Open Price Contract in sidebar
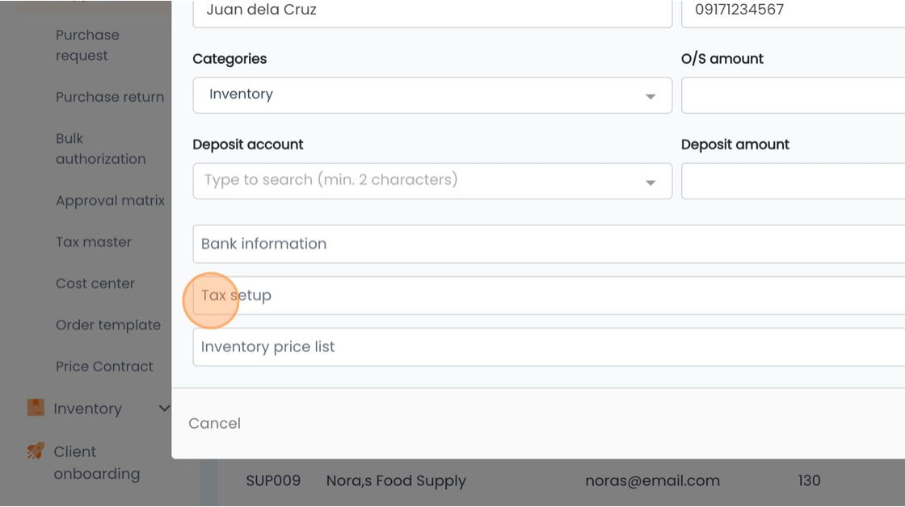Screen dimensions: 905x507 coord(104,367)
